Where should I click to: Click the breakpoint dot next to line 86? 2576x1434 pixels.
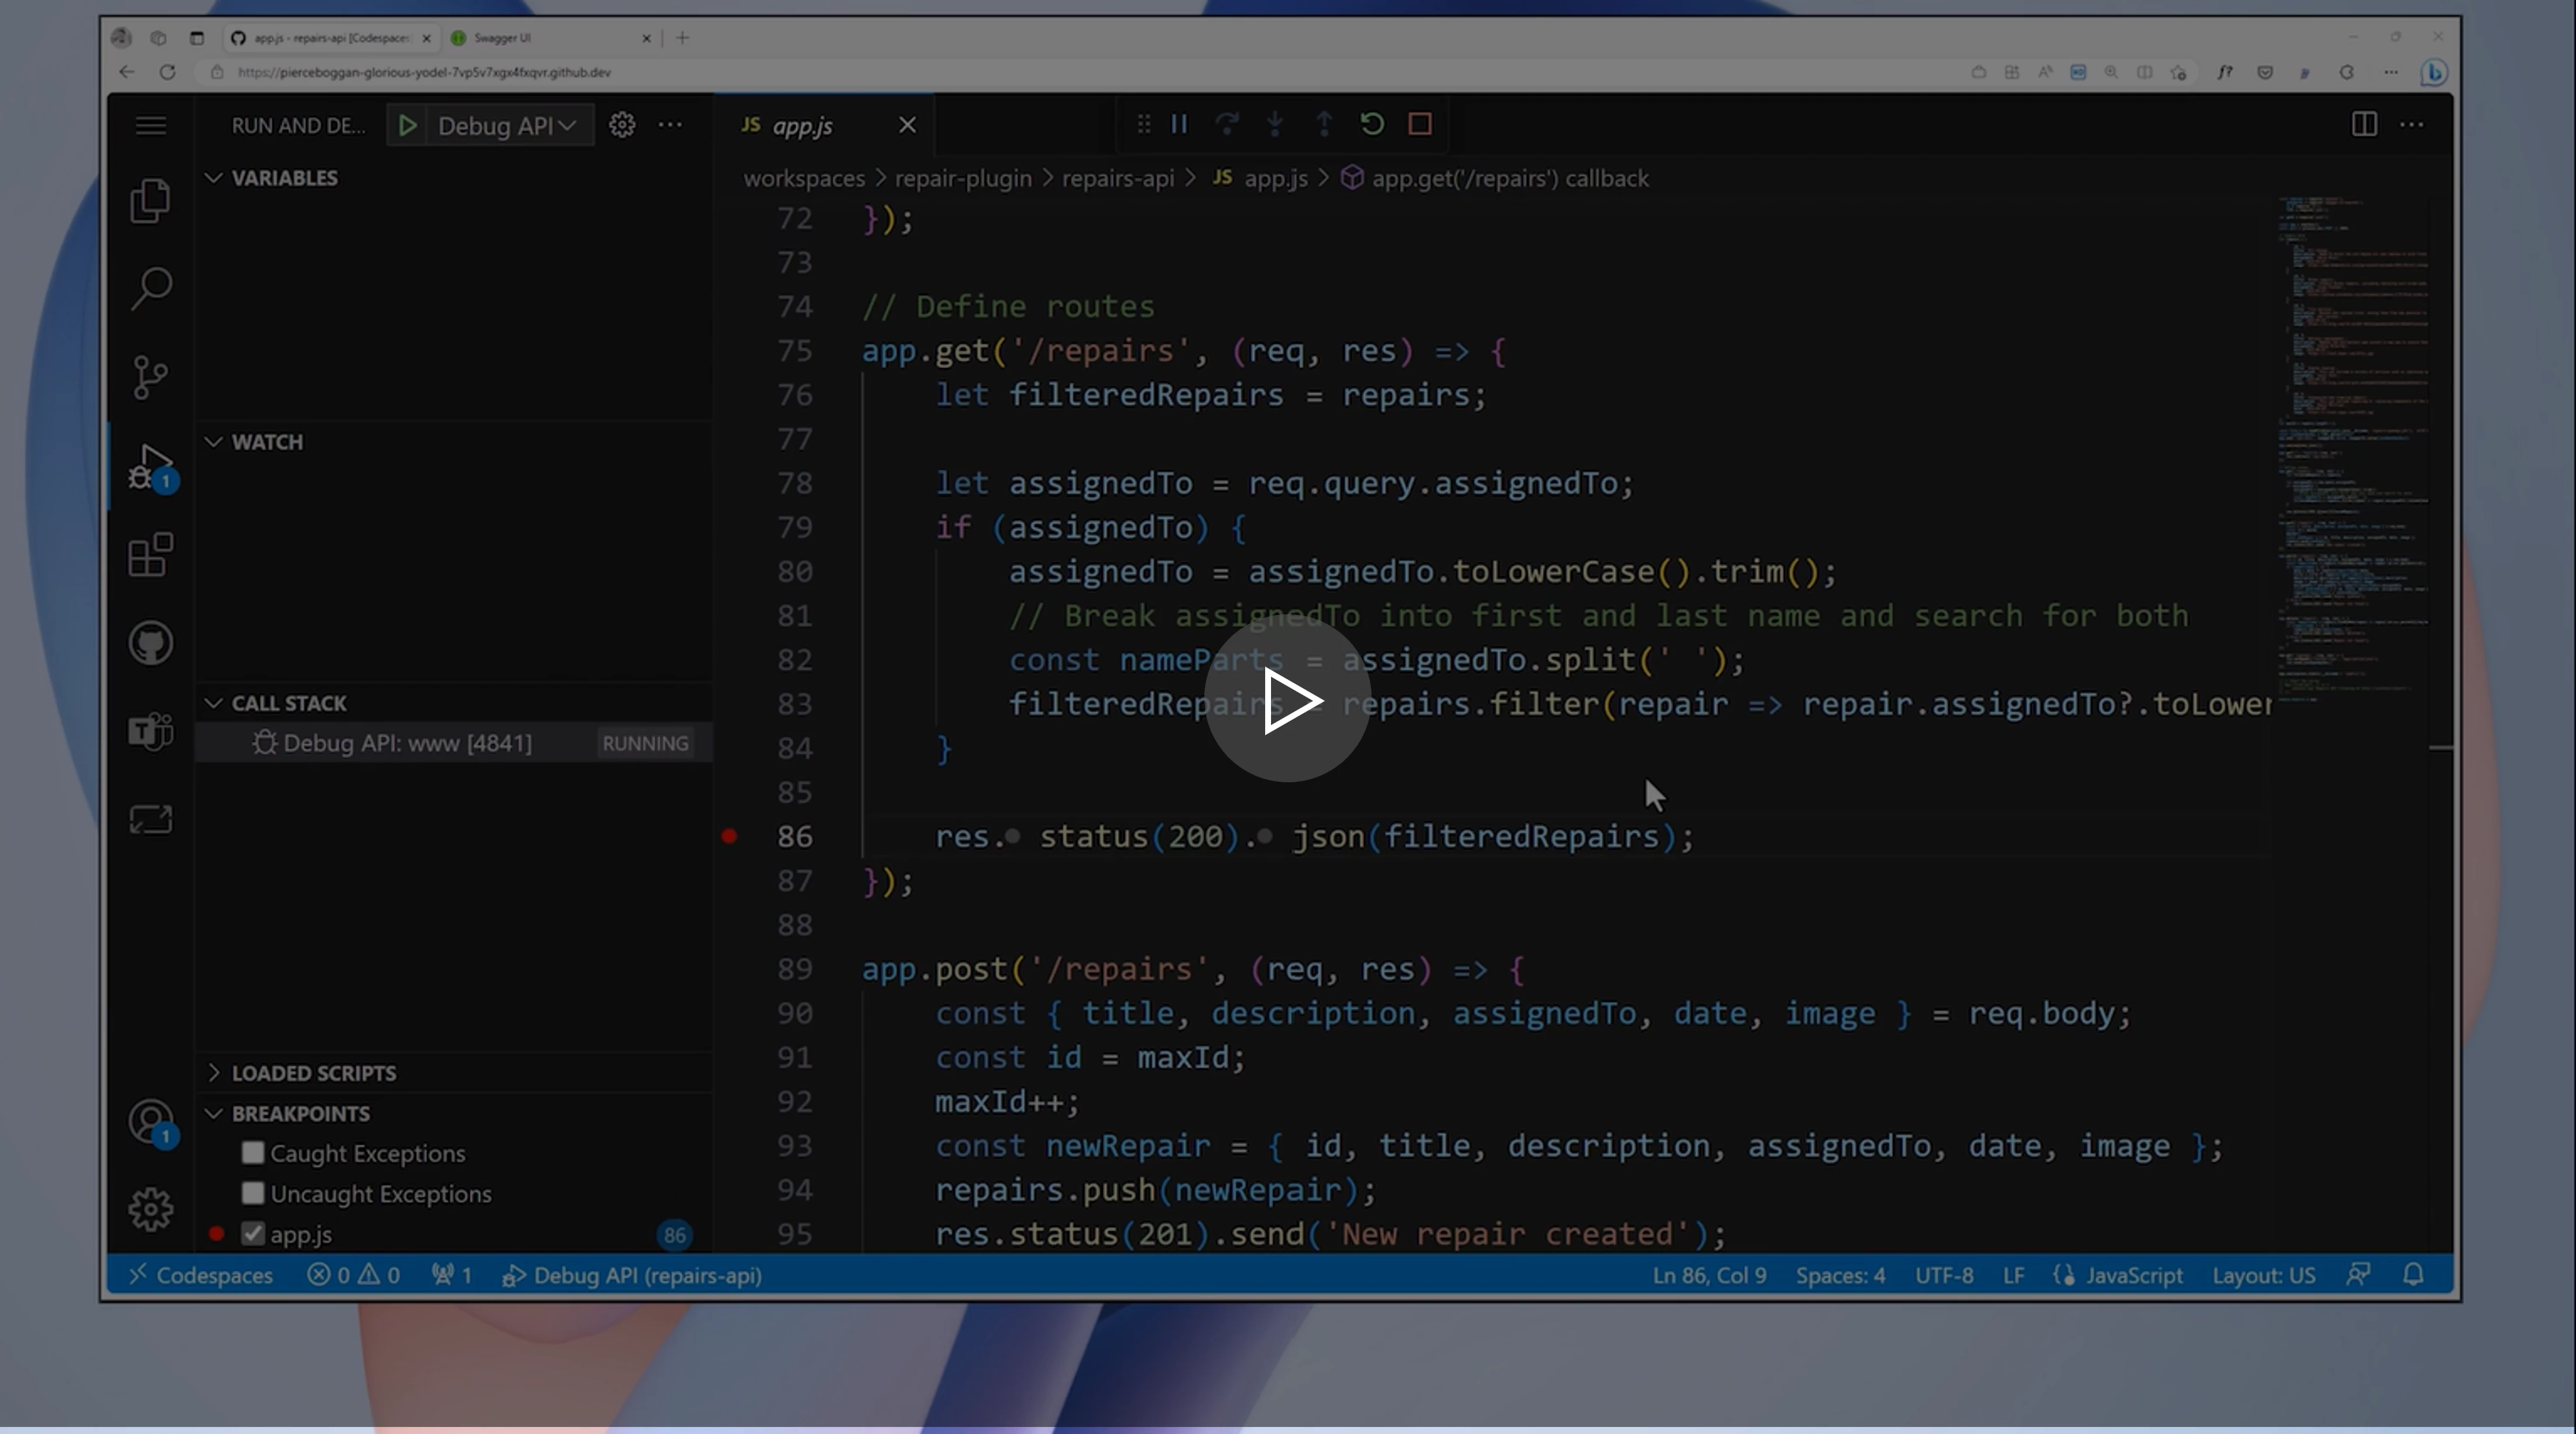pos(729,837)
